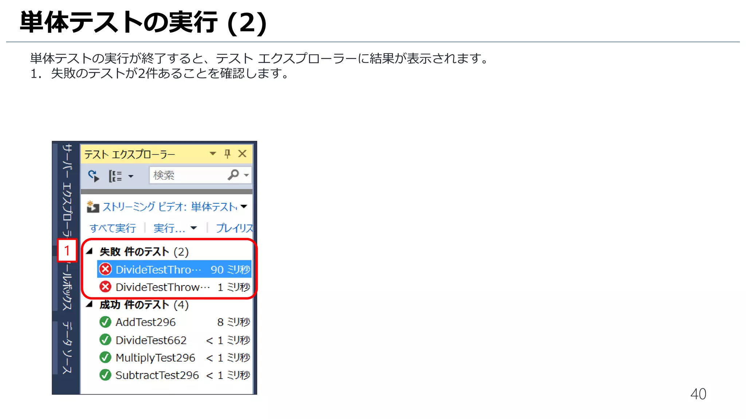Open the search filter dropdown arrow
The width and height of the screenshot is (746, 419).
pos(247,175)
